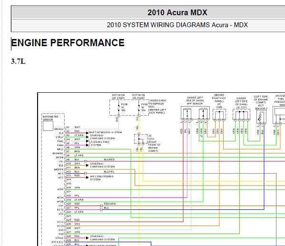The height and width of the screenshot is (246, 285).
Task: Click the 'VCC4' signal name
Action: (x=60, y=226)
